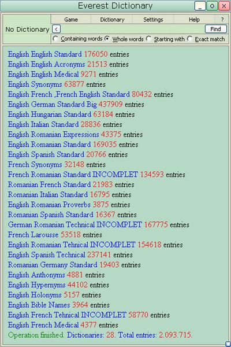Open the Help menu
231x347 pixels.
[194, 20]
